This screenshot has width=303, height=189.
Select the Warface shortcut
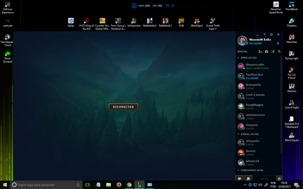click(x=292, y=88)
